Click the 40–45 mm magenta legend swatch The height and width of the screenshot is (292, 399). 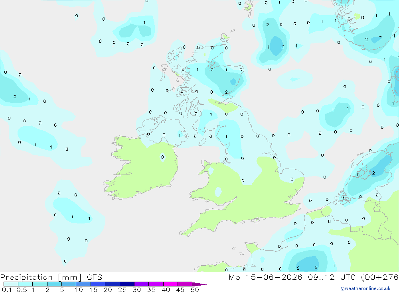170,284
